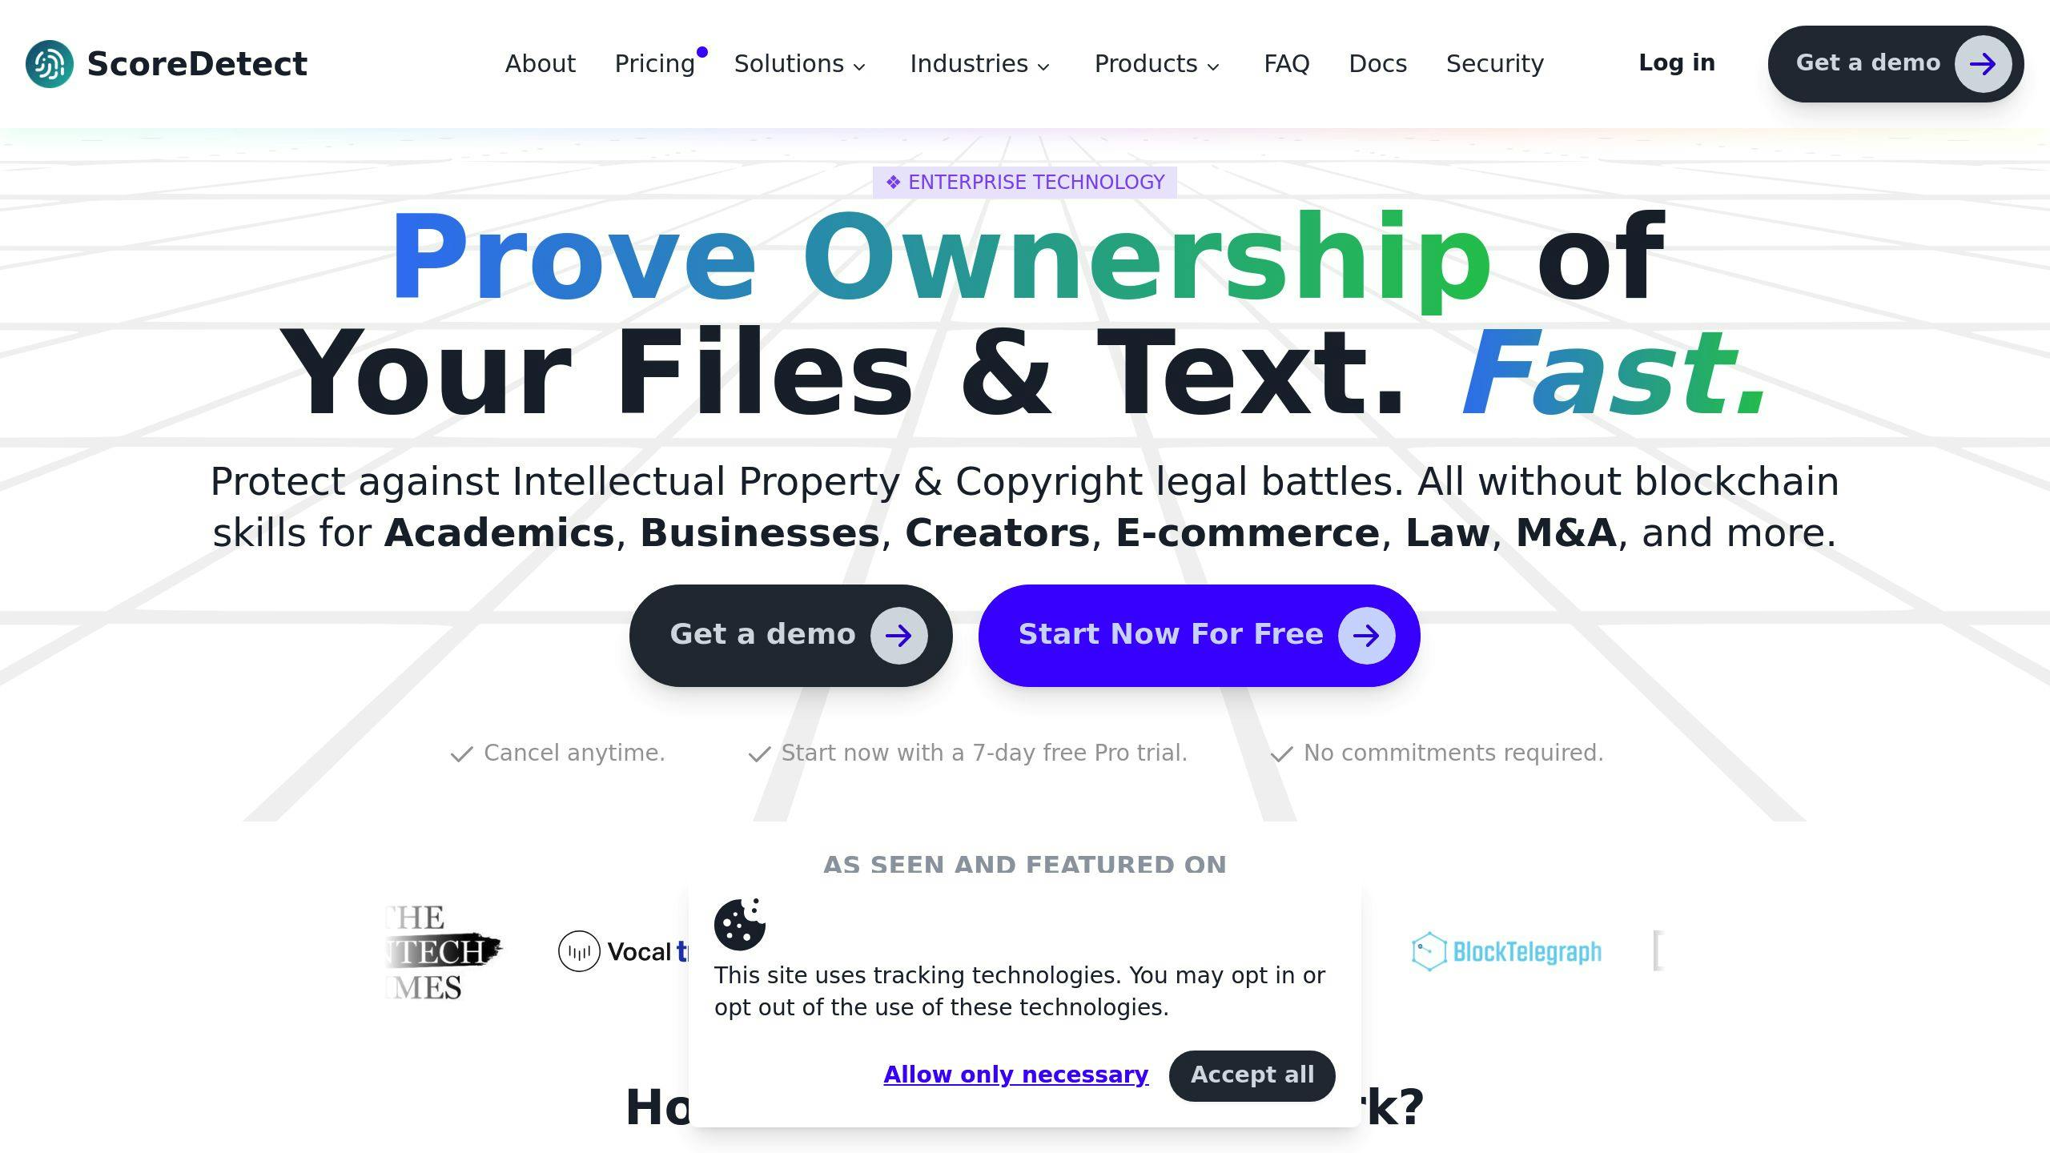
Task: Click the Log in button
Action: [x=1677, y=63]
